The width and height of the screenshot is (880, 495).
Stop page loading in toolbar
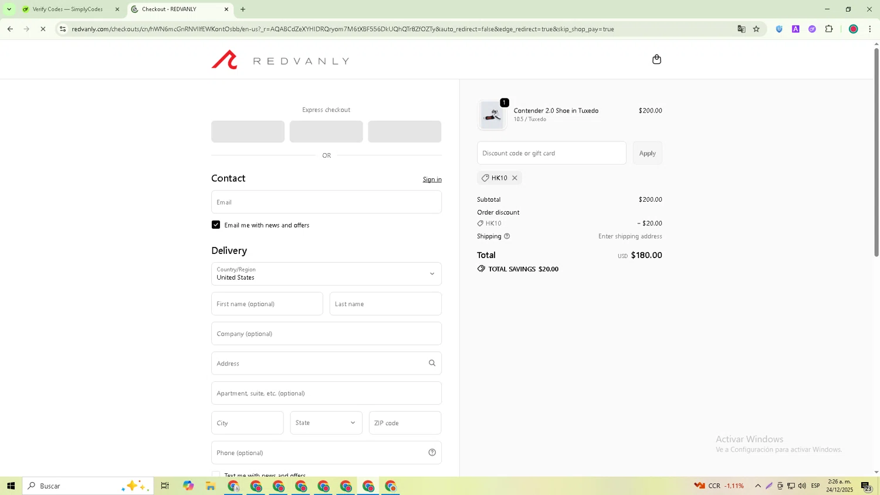click(x=43, y=29)
